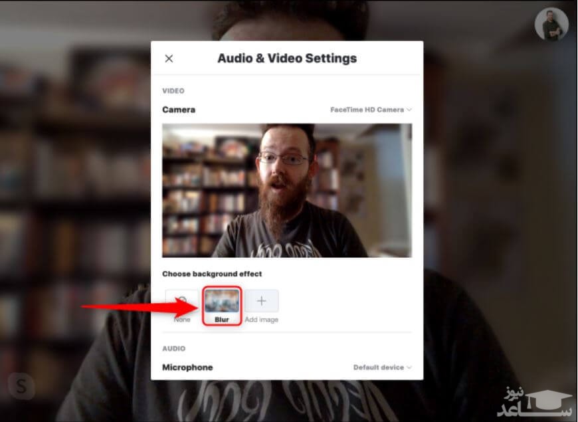
Task: Click the Microphone setting label
Action: pyautogui.click(x=187, y=368)
